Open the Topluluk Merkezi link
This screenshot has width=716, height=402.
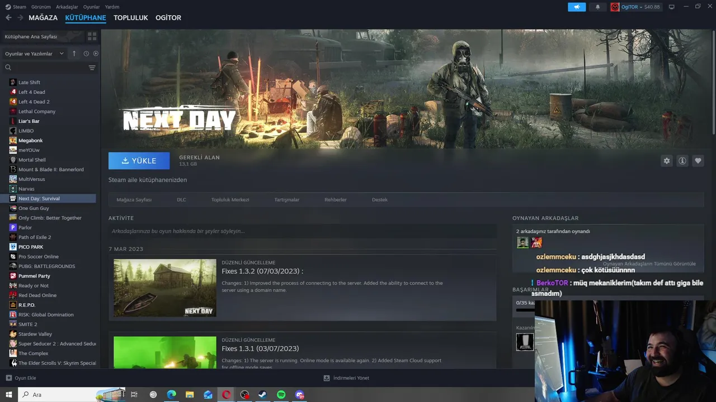tap(230, 200)
